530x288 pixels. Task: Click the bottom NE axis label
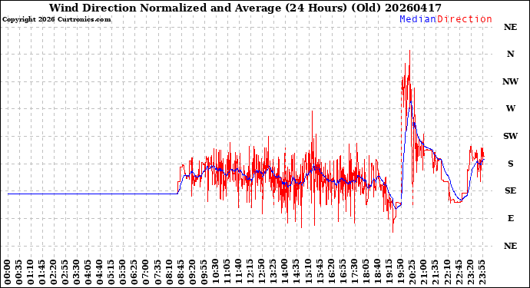pos(510,246)
